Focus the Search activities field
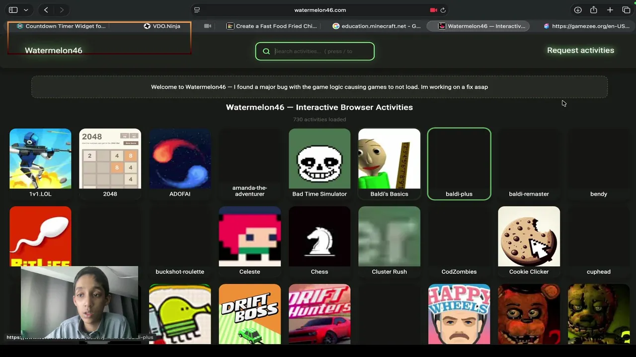Viewport: 636px width, 357px height. 315,51
